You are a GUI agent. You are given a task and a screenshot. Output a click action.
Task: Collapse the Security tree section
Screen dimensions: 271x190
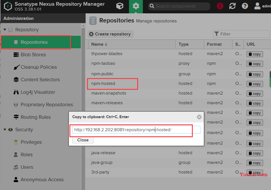[x=5, y=130]
